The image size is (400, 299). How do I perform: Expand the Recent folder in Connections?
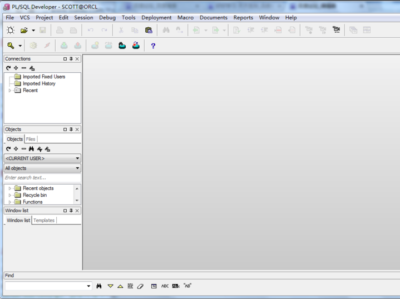pyautogui.click(x=9, y=91)
